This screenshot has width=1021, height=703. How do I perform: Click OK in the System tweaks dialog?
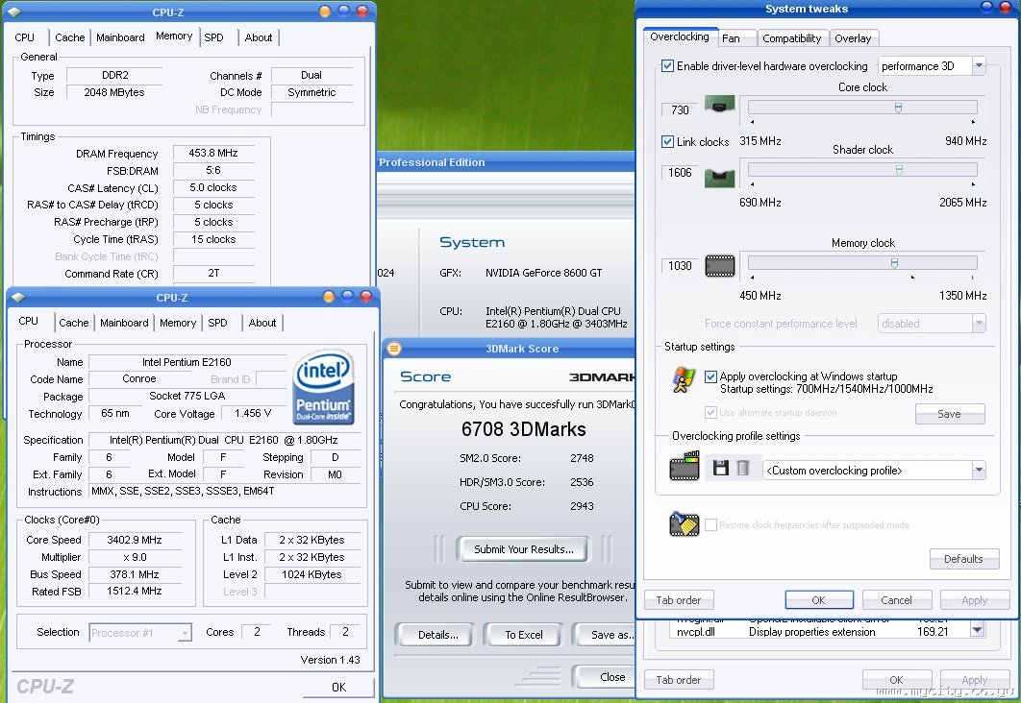(x=818, y=600)
